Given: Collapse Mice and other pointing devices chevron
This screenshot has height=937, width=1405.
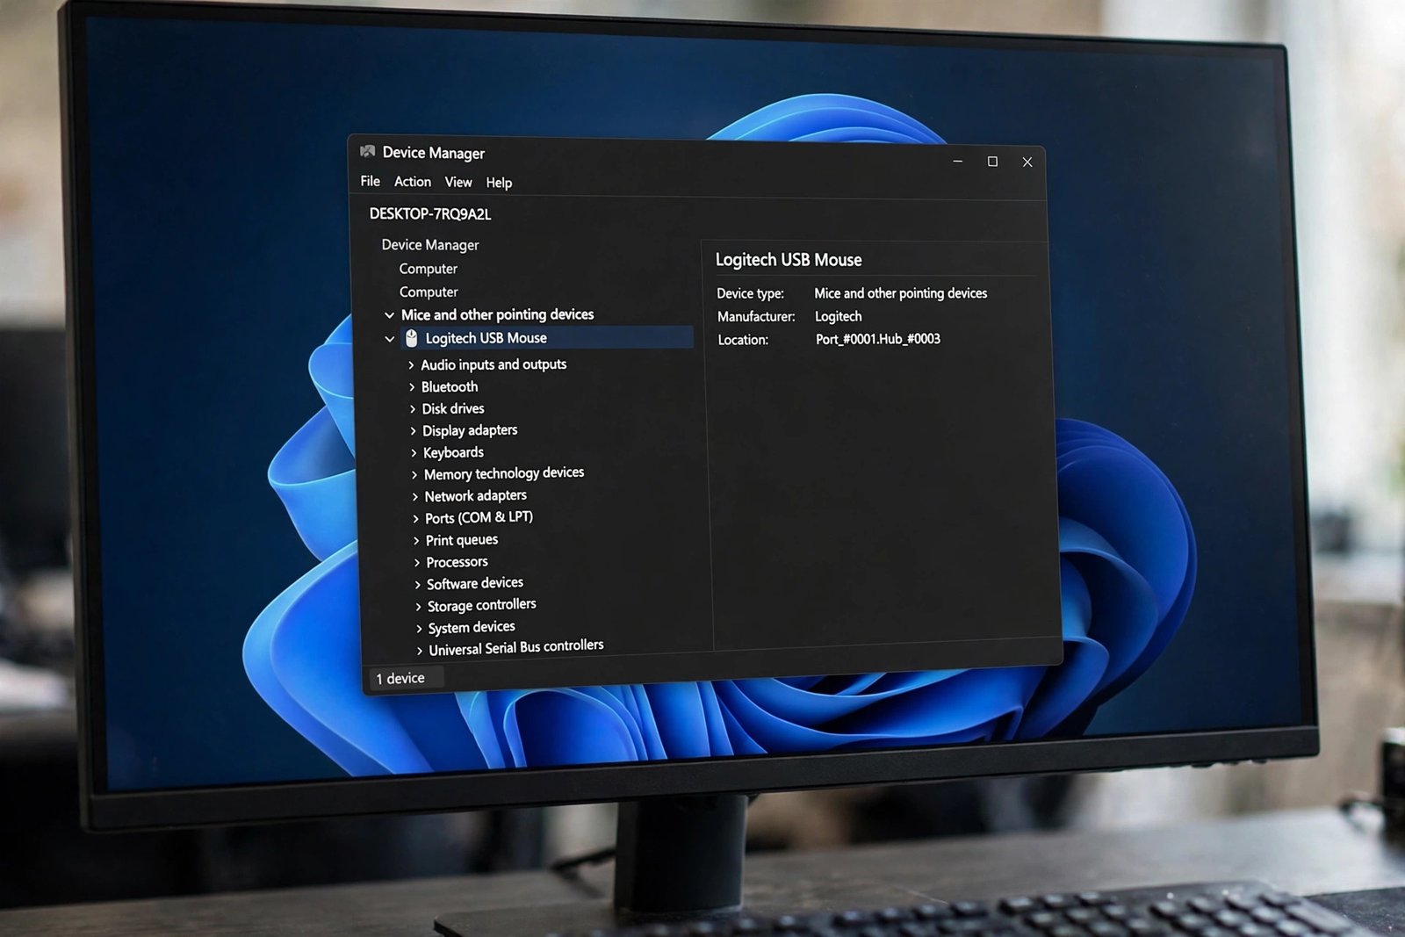Looking at the screenshot, I should [x=389, y=315].
